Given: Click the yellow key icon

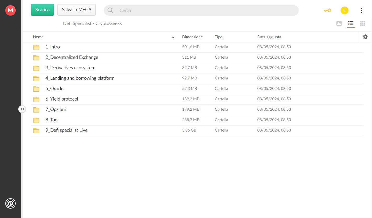Looking at the screenshot, I should click(x=327, y=10).
